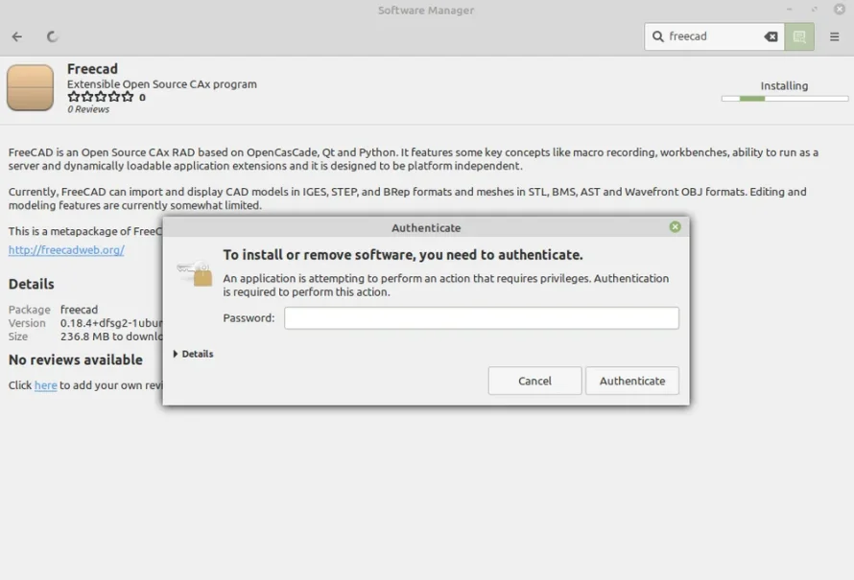Click inside the freecad search box
The height and width of the screenshot is (580, 854).
click(x=714, y=36)
